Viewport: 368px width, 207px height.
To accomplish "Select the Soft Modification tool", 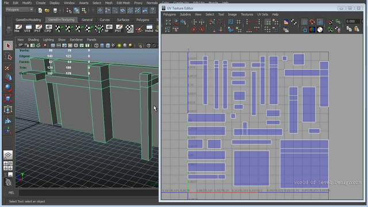I will pyautogui.click(x=8, y=120).
